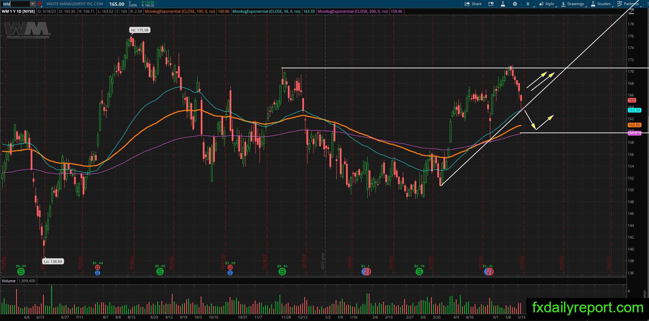Image resolution: width=649 pixels, height=321 pixels.
Task: Click the $0.65 dividend icon near 6/6
Action: coord(21,272)
